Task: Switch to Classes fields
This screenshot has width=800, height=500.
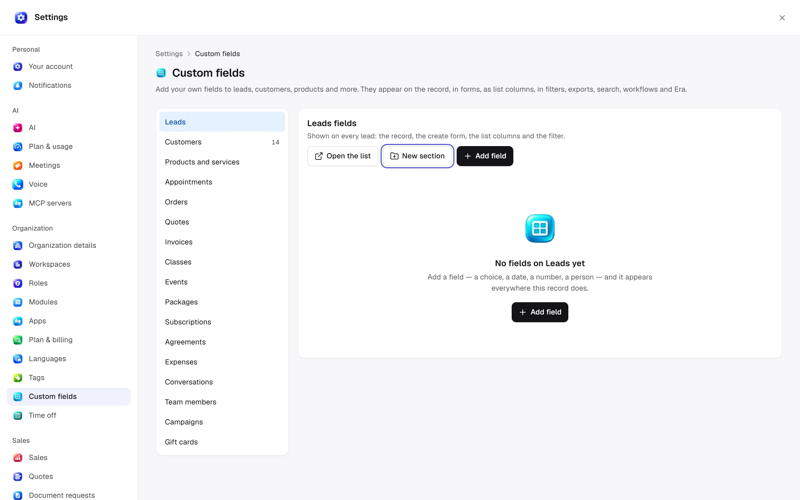Action: click(x=222, y=262)
